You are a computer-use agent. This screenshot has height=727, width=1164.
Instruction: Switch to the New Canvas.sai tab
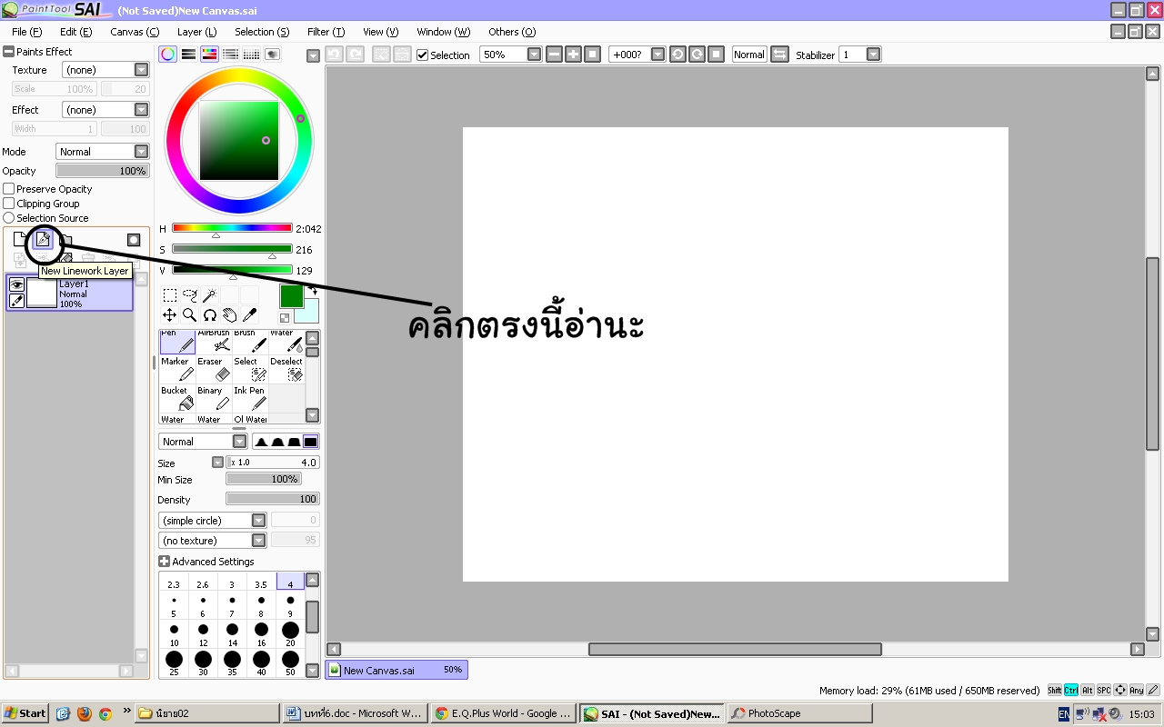pos(396,670)
